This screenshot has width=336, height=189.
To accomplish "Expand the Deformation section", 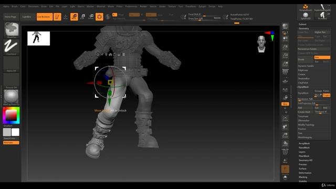I will 305,173.
